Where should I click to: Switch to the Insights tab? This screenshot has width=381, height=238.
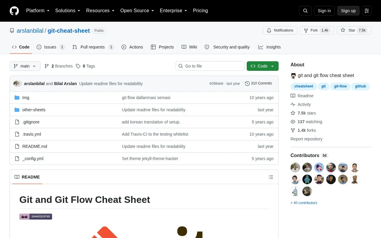click(269, 47)
